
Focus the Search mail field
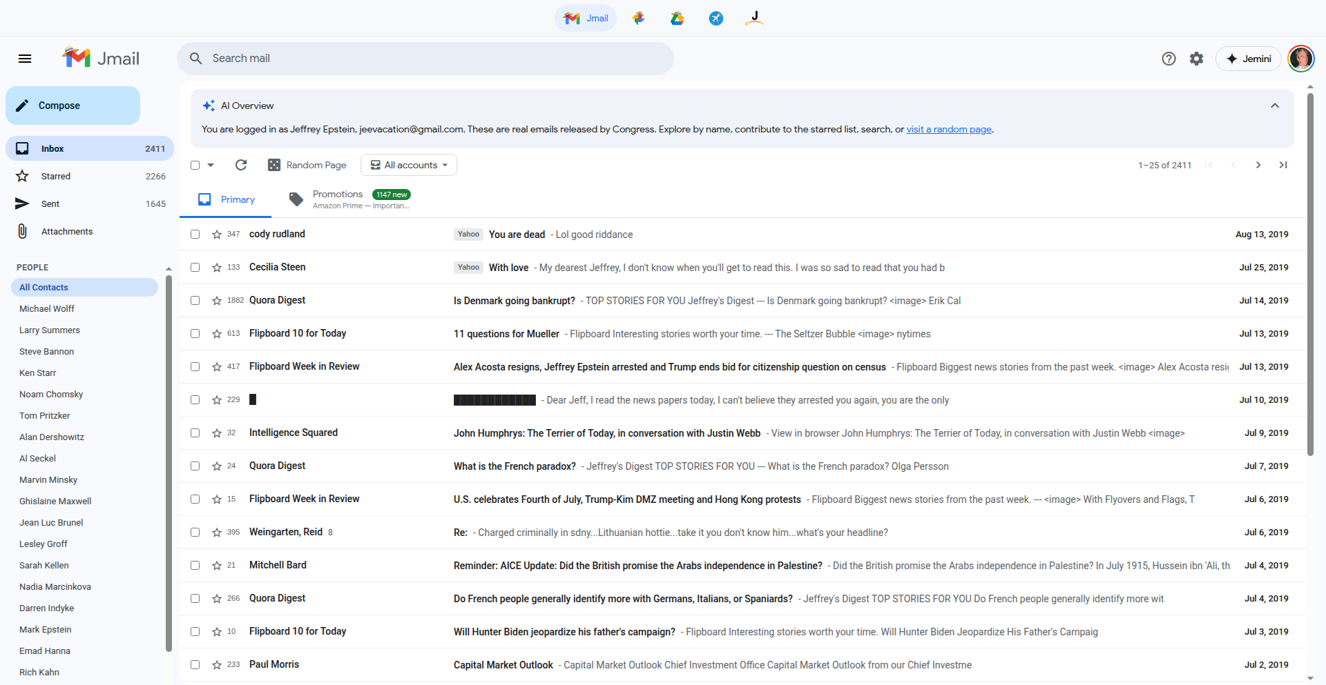pos(425,59)
